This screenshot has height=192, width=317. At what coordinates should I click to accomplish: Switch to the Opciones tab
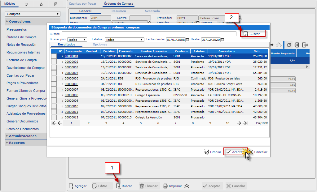100,45
